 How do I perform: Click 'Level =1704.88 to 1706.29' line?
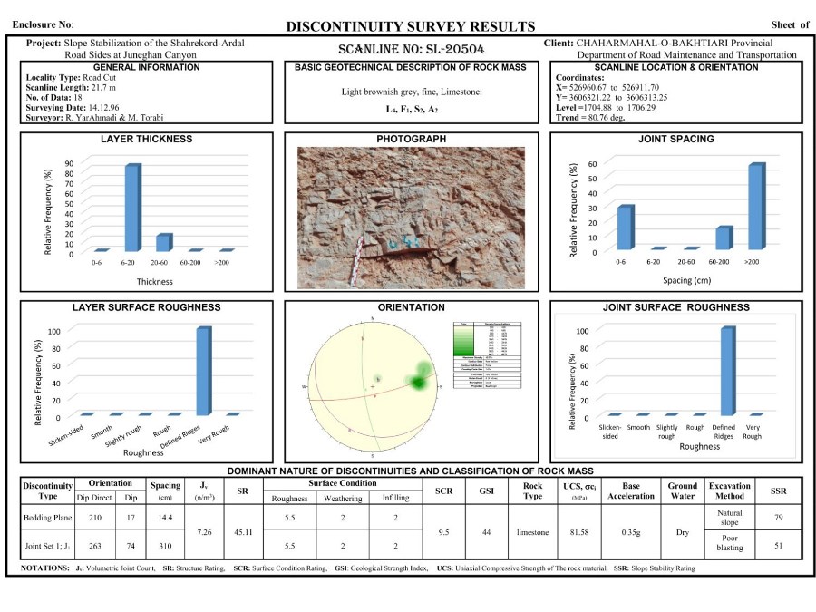[606, 108]
